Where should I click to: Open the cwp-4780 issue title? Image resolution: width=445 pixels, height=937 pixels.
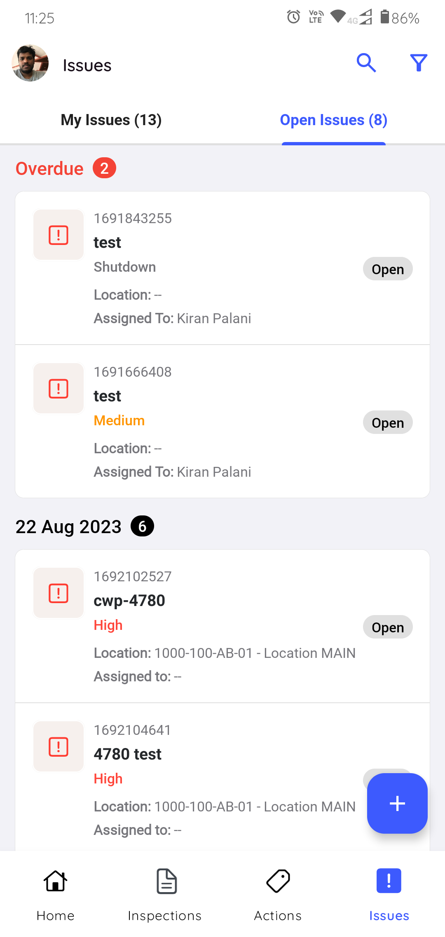tap(129, 601)
